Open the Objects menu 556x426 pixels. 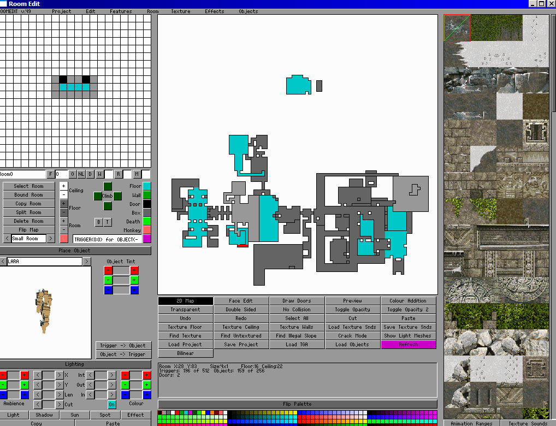[x=248, y=11]
